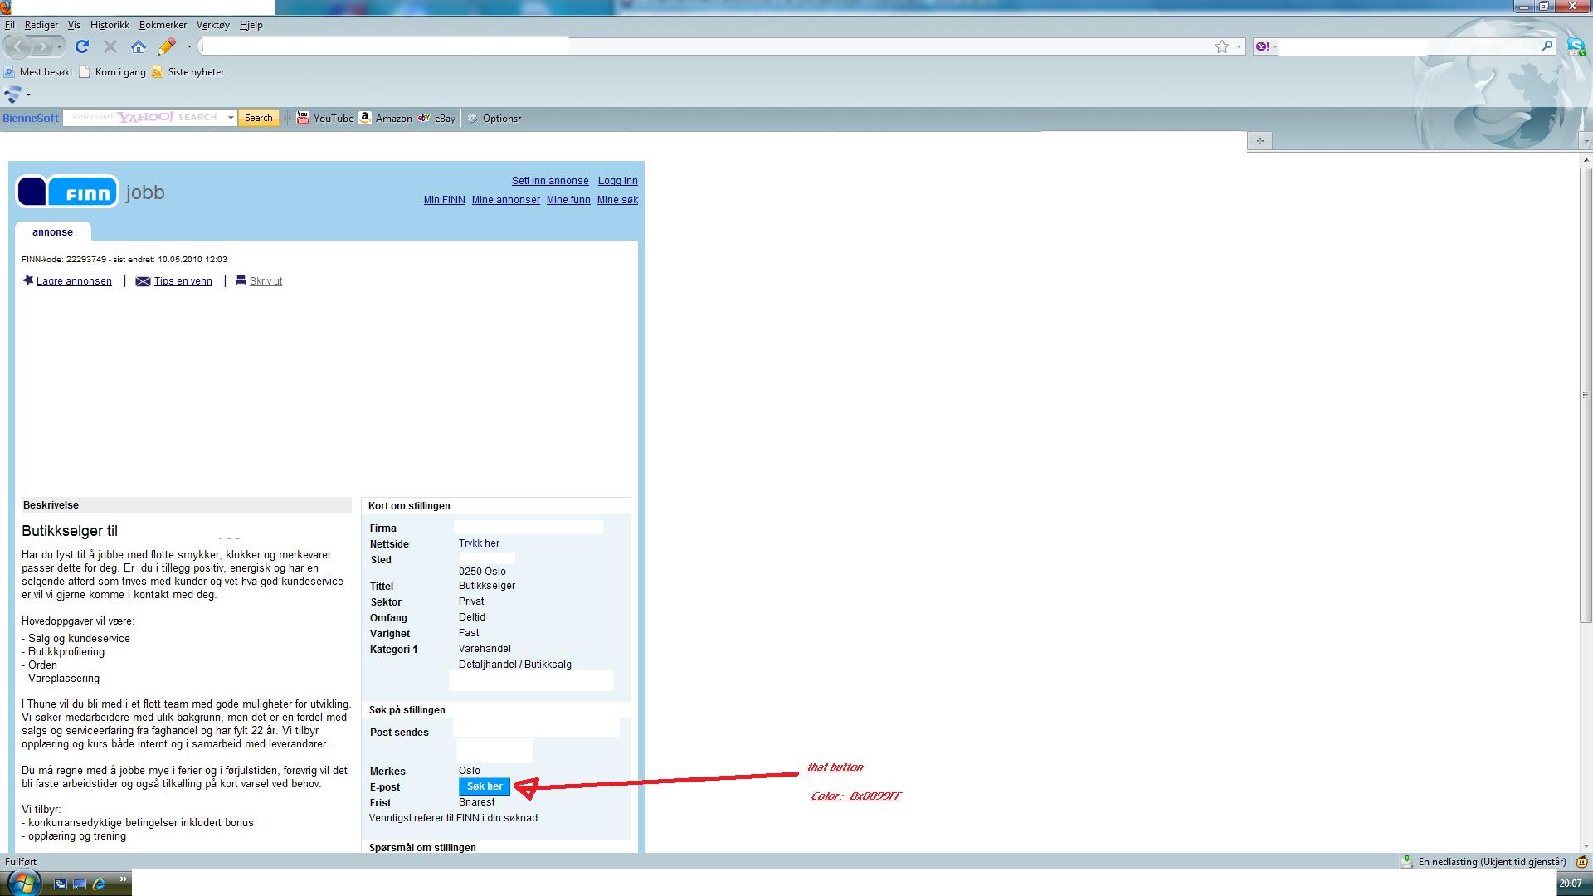Screen dimensions: 1593x896
Task: Go to the Home page icon
Action: (139, 46)
